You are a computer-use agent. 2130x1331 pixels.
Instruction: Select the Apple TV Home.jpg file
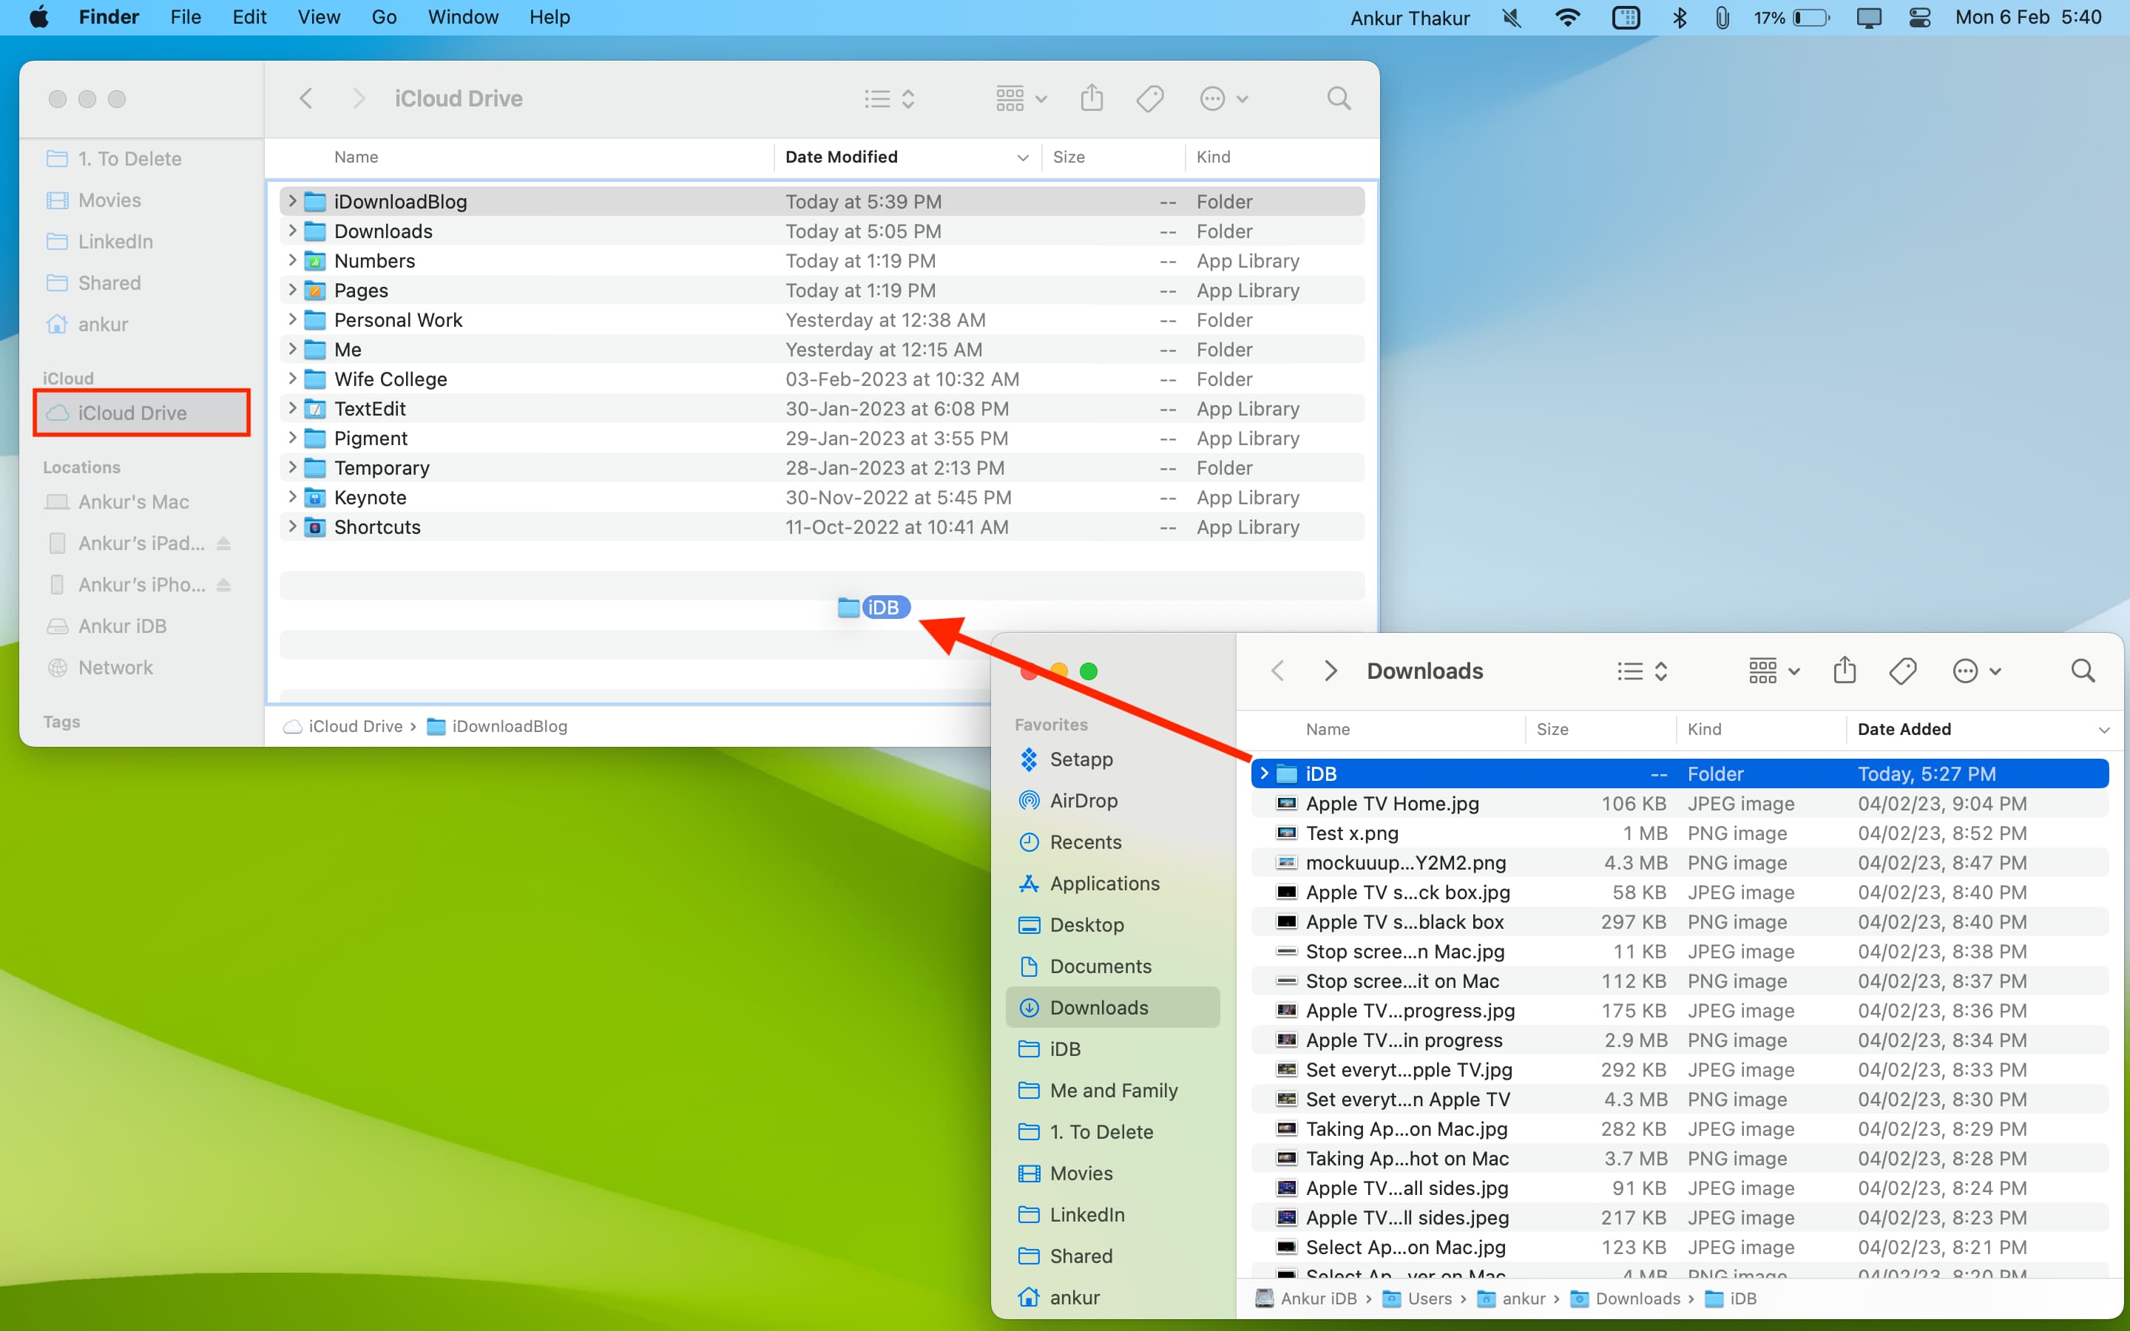click(x=1680, y=803)
